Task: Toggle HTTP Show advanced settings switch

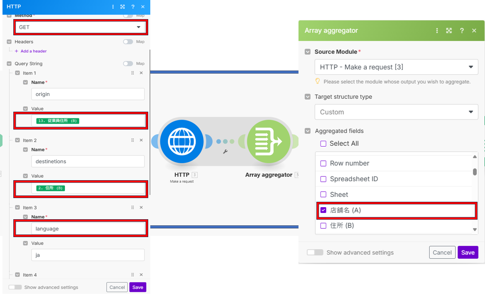Action: [15, 287]
